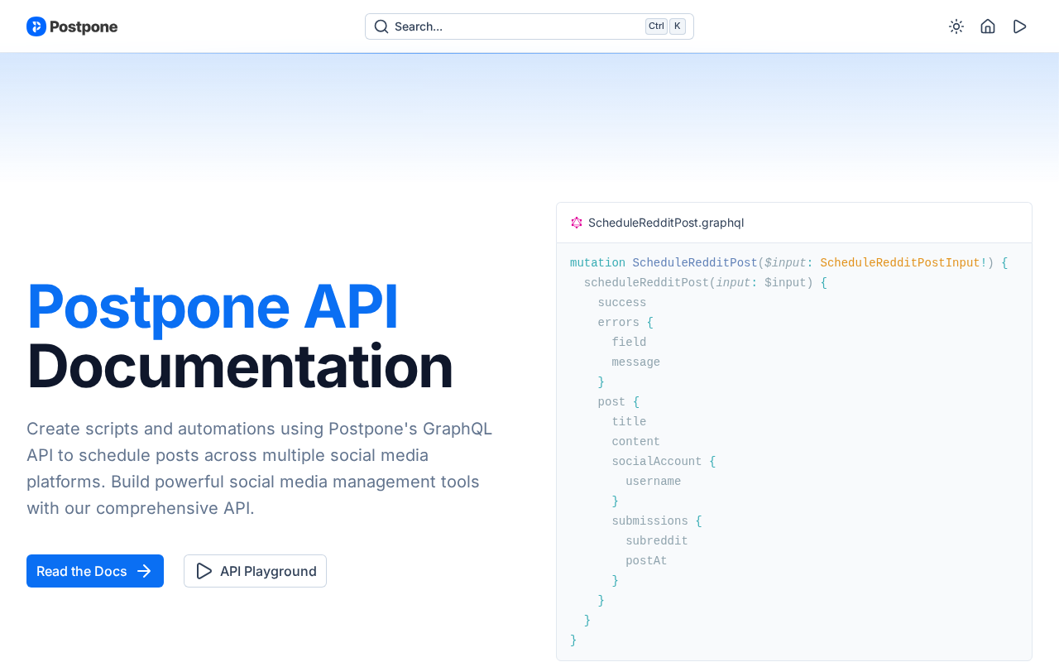1059x662 pixels.
Task: Click the 'submissions' field in code
Action: (x=650, y=521)
